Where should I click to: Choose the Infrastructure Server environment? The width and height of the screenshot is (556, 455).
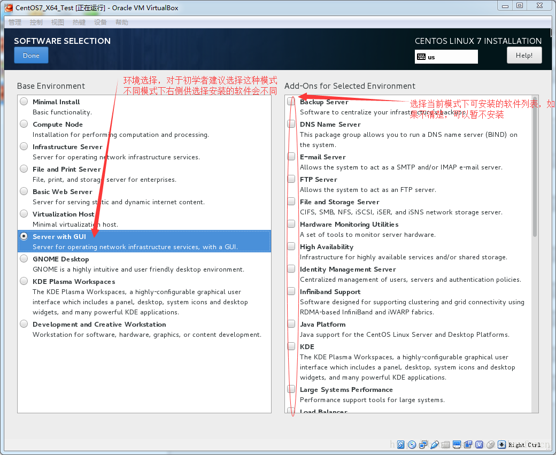click(x=24, y=146)
